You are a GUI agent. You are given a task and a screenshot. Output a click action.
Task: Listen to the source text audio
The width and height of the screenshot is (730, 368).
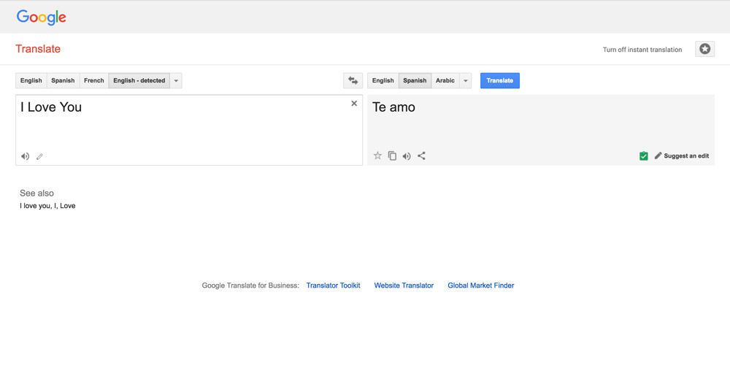pyautogui.click(x=25, y=156)
